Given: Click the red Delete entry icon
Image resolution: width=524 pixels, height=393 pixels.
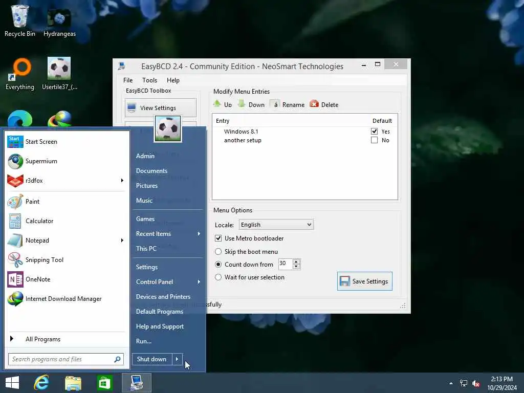Looking at the screenshot, I should pyautogui.click(x=314, y=104).
